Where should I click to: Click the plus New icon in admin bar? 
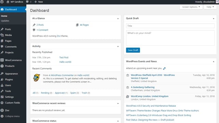pos(36,2)
